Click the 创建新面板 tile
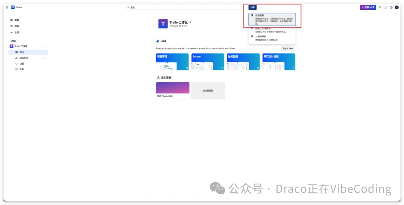The image size is (404, 205). [x=208, y=91]
